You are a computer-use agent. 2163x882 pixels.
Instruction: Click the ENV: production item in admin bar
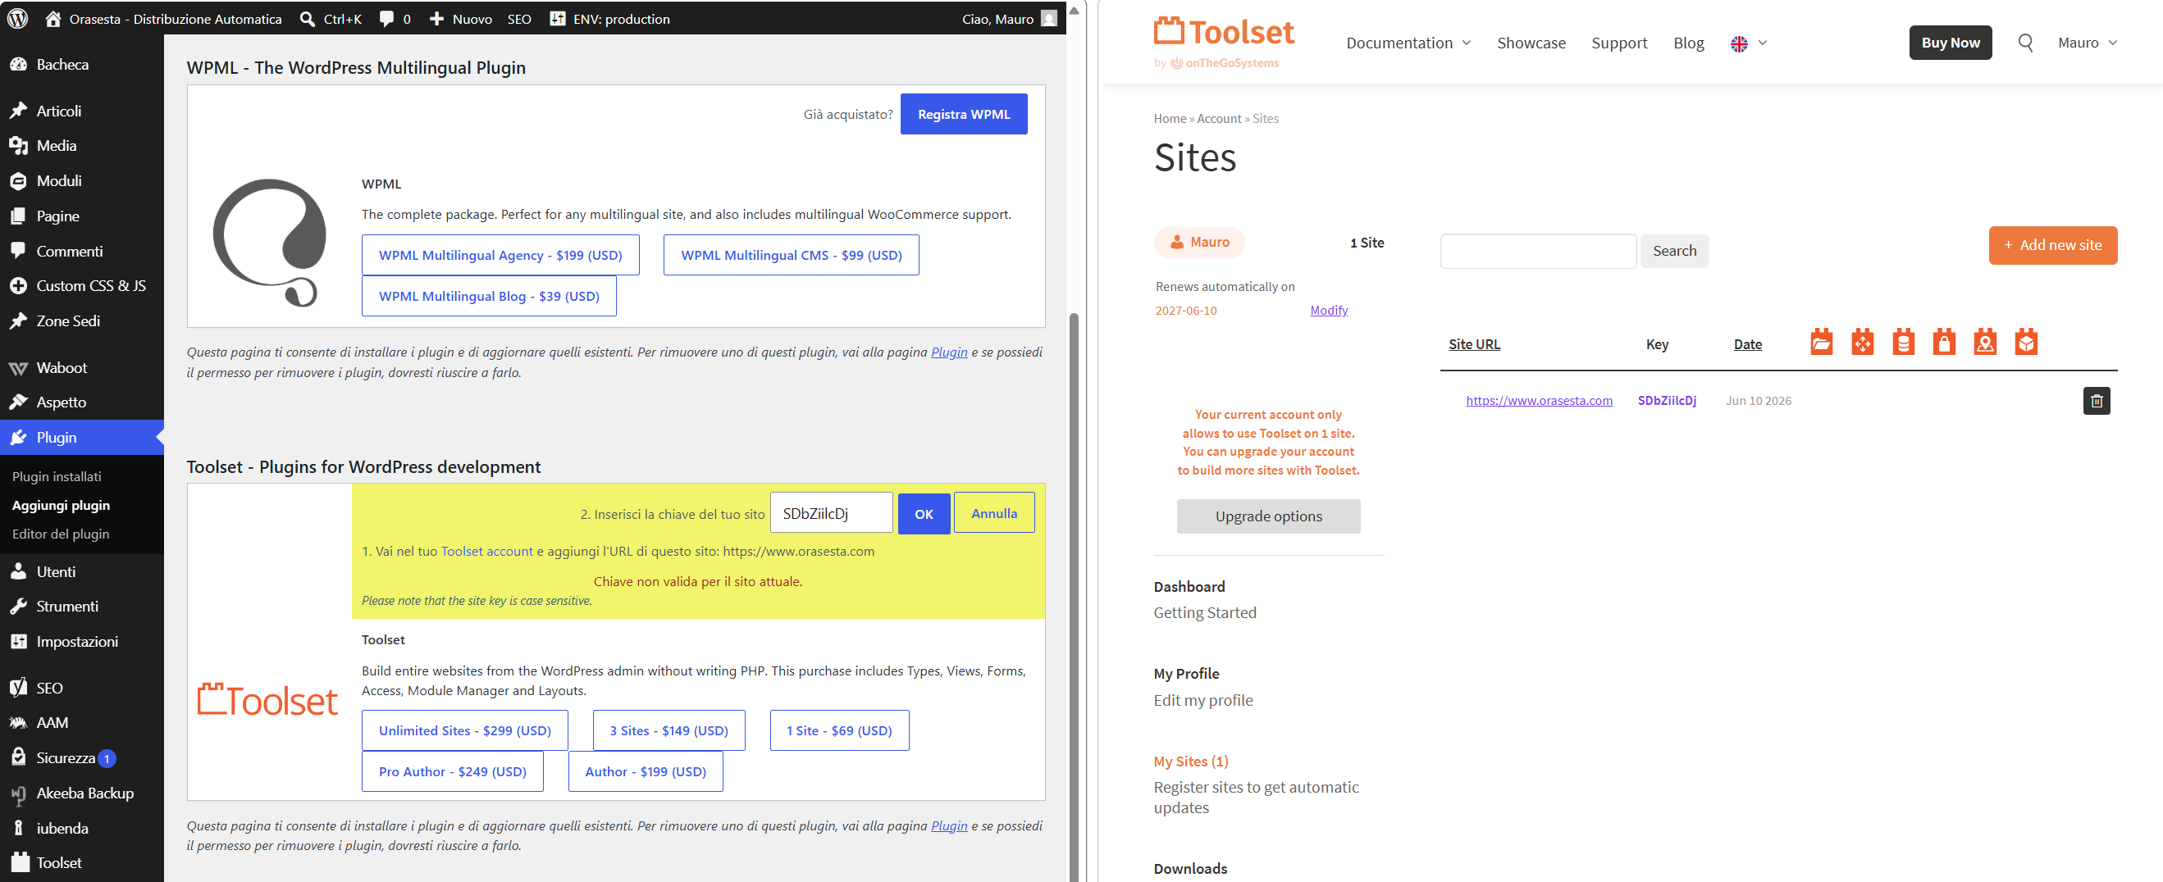tap(609, 19)
